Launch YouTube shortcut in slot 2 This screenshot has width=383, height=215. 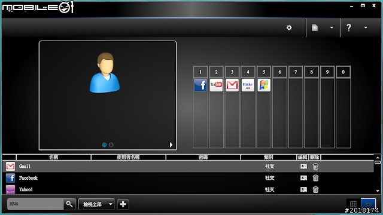[216, 85]
